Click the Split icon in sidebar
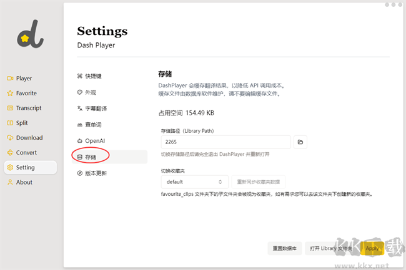406x270 pixels. click(10, 123)
